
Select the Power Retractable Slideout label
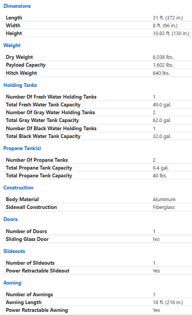[x=37, y=271]
